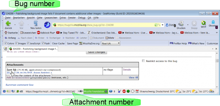This screenshot has height=106, width=220.
Task: Click the Save Changes button
Action: [x=97, y=52]
